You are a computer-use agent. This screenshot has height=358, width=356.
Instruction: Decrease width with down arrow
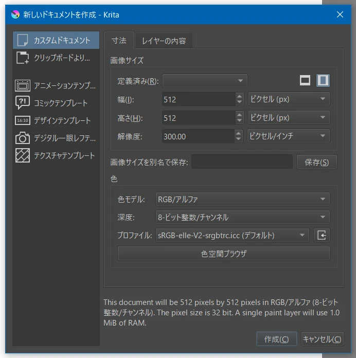coord(239,102)
